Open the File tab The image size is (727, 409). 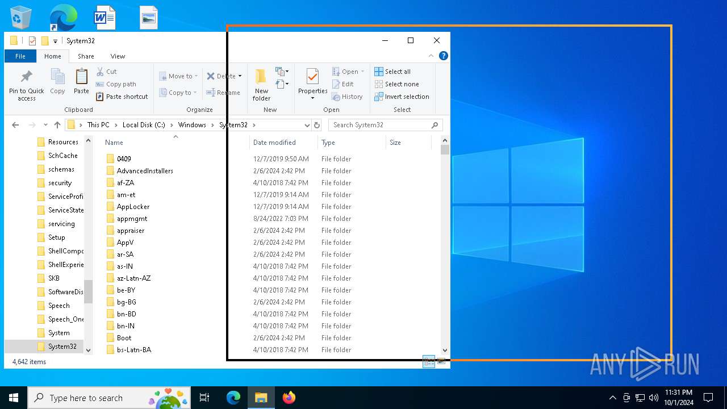pyautogui.click(x=20, y=56)
